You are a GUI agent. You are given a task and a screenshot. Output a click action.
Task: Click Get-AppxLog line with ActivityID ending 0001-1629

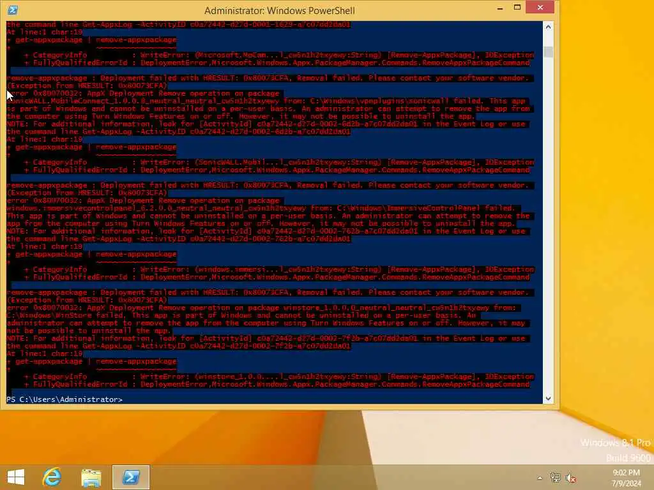coord(179,25)
